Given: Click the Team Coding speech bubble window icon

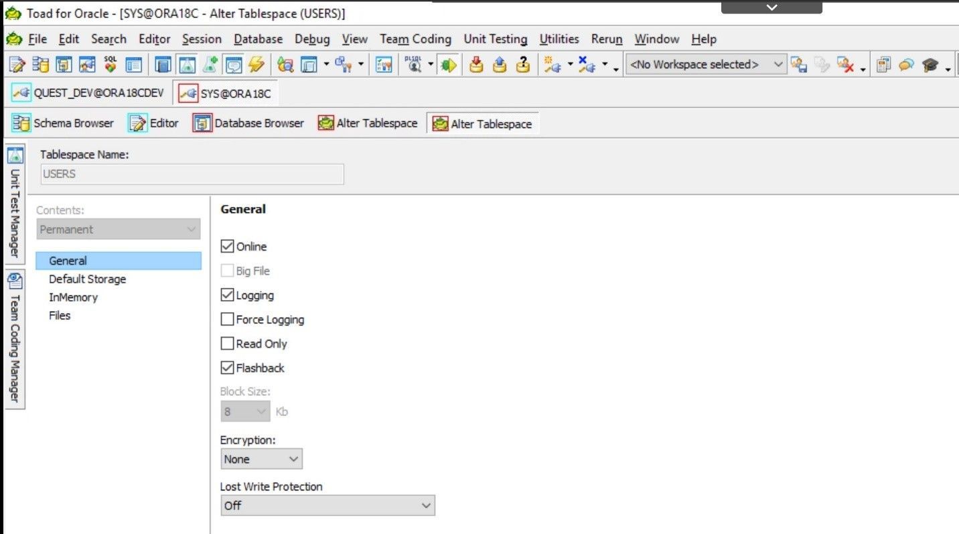Looking at the screenshot, I should (233, 65).
